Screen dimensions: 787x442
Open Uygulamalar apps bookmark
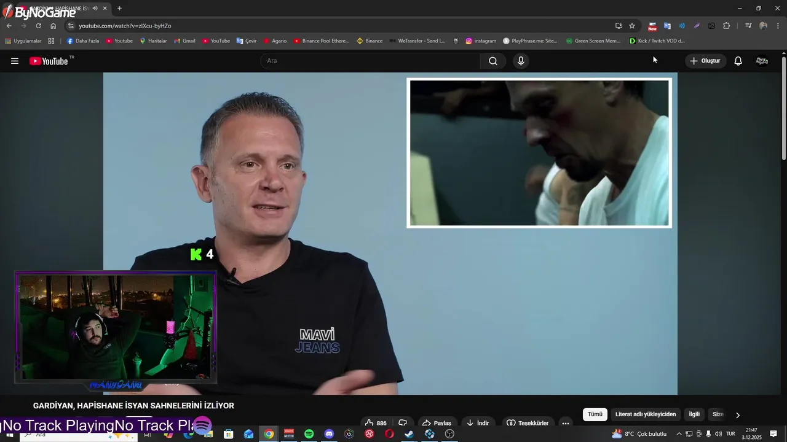point(23,41)
